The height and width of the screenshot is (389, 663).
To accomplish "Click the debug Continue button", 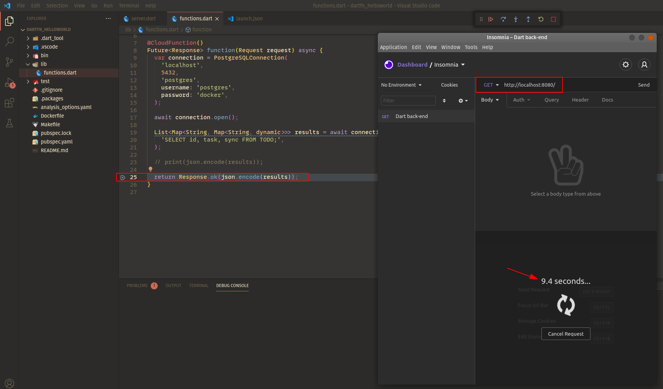I will click(x=491, y=19).
